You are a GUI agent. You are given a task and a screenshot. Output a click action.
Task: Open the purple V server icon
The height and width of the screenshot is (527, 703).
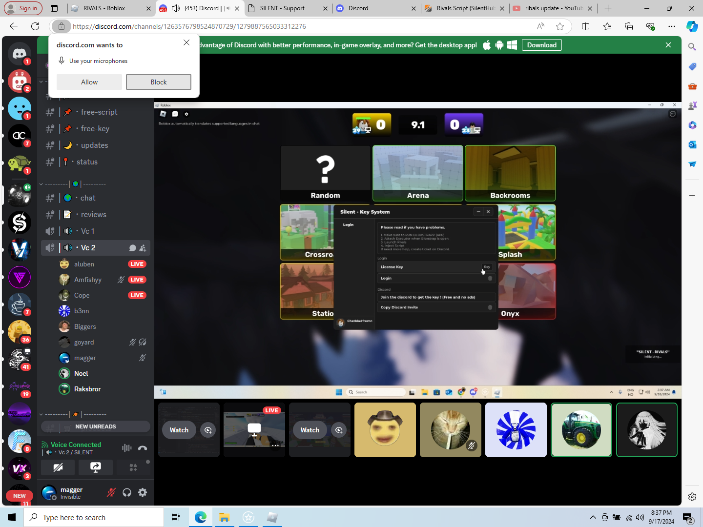(x=20, y=277)
